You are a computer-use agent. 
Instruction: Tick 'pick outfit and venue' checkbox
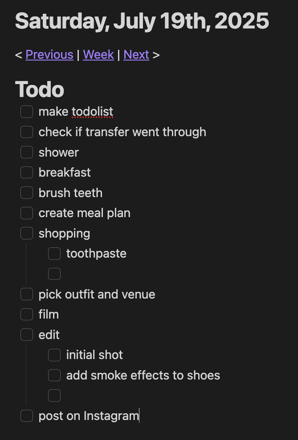pos(27,294)
